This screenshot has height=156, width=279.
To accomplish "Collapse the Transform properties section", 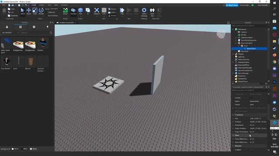I will tap(233, 115).
